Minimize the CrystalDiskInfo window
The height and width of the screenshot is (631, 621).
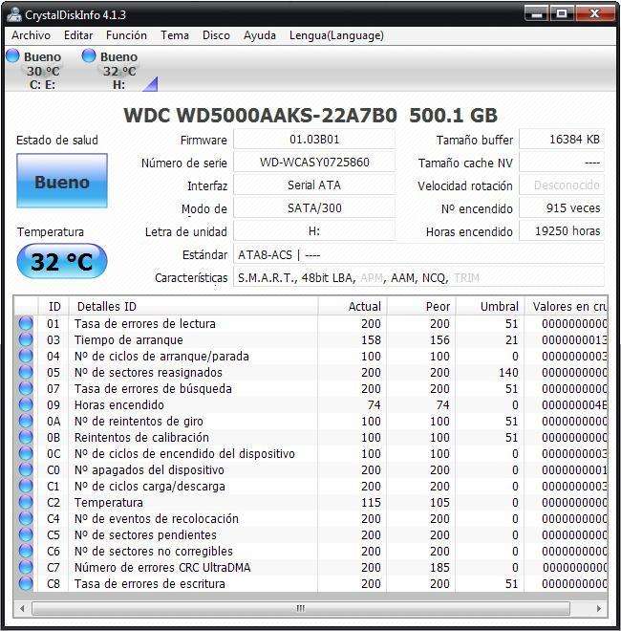[x=537, y=13]
